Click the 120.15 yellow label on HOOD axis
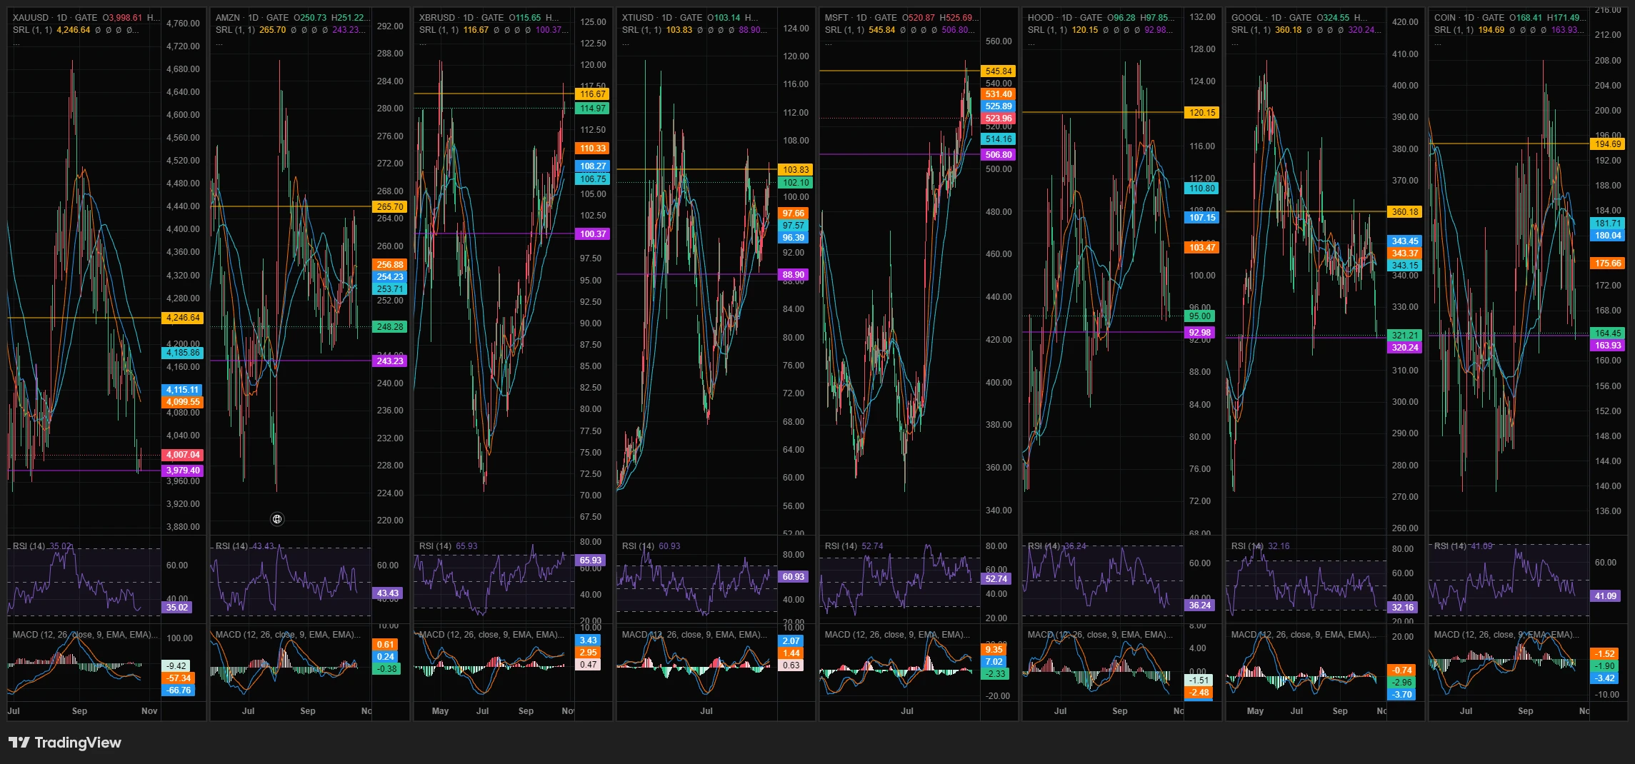This screenshot has width=1635, height=764. coord(1202,113)
